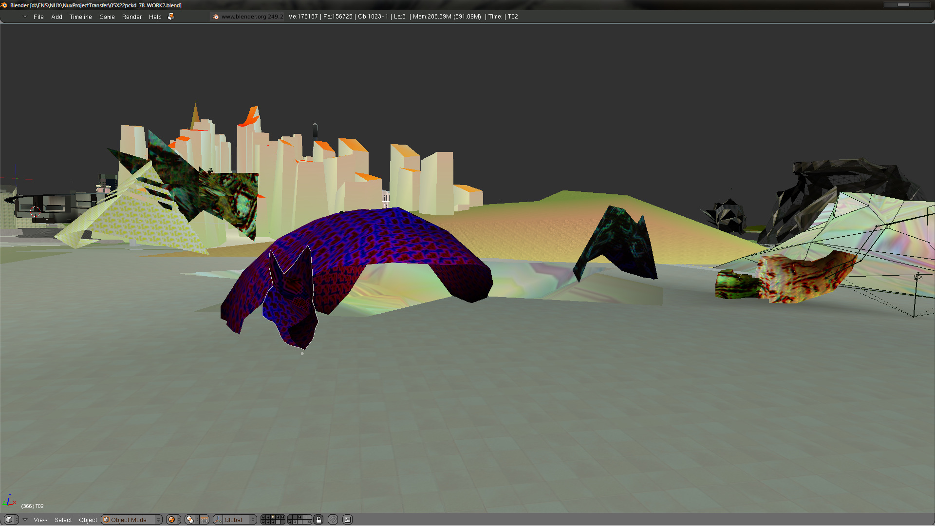
Task: Open the Help menu
Action: (155, 17)
